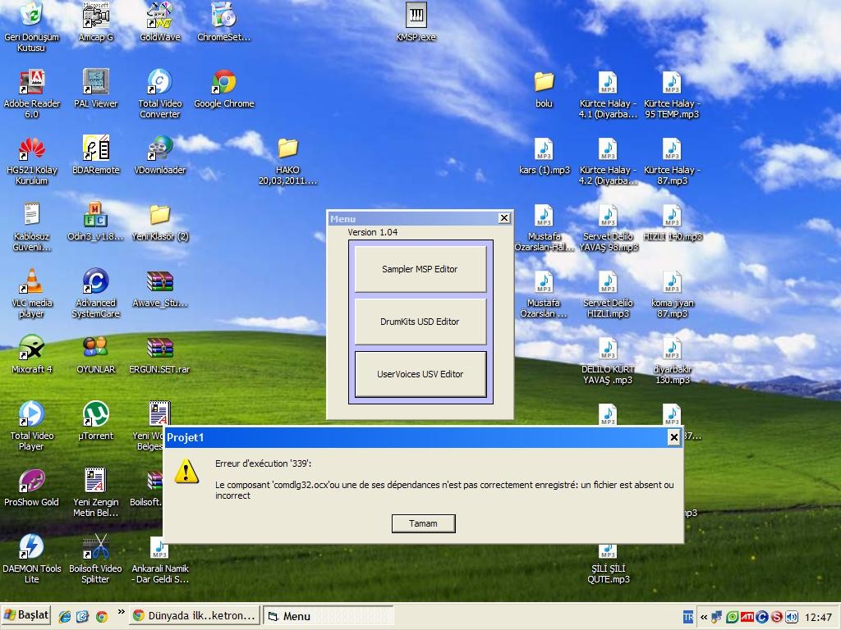Close the Projet1 error dialog
The width and height of the screenshot is (841, 630).
[x=673, y=437]
